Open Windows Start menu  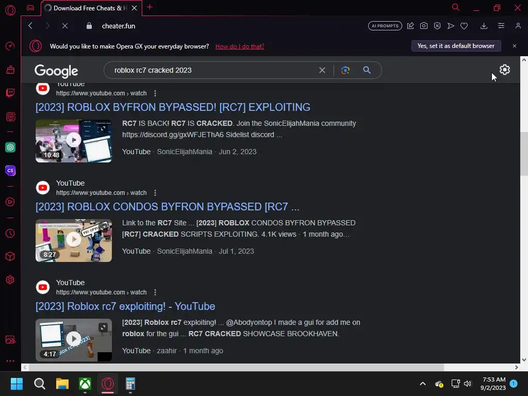coord(16,384)
